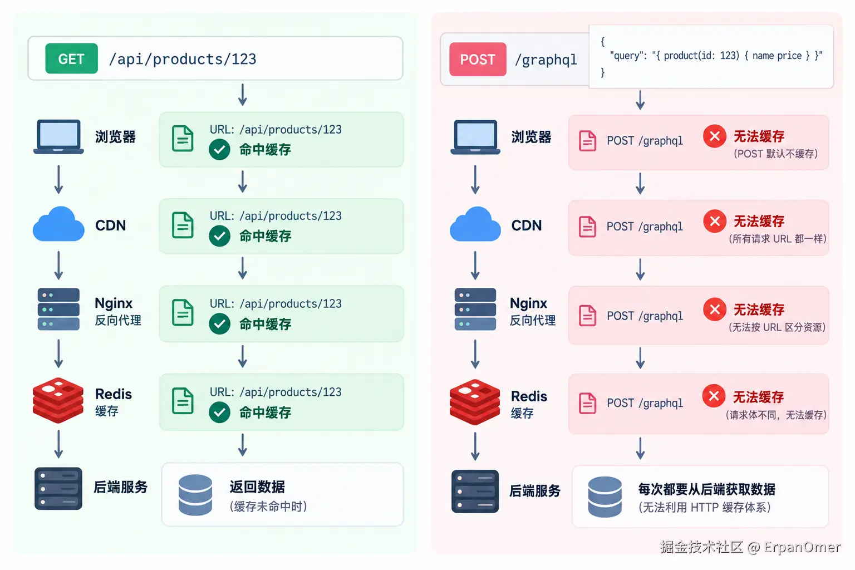Image resolution: width=855 pixels, height=570 pixels.
Task: Click the green GET method badge
Action: coord(71,58)
